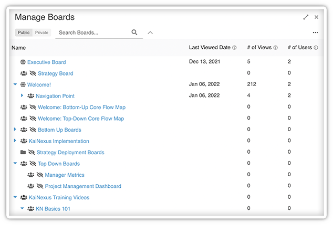Collapse the KN Basics 101 node
This screenshot has width=333, height=225.
(22, 208)
